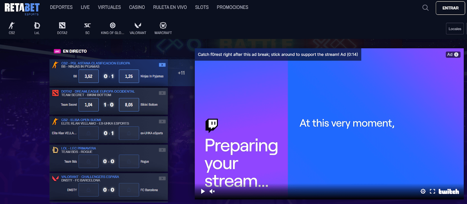Open the Promociones page

pyautogui.click(x=232, y=7)
